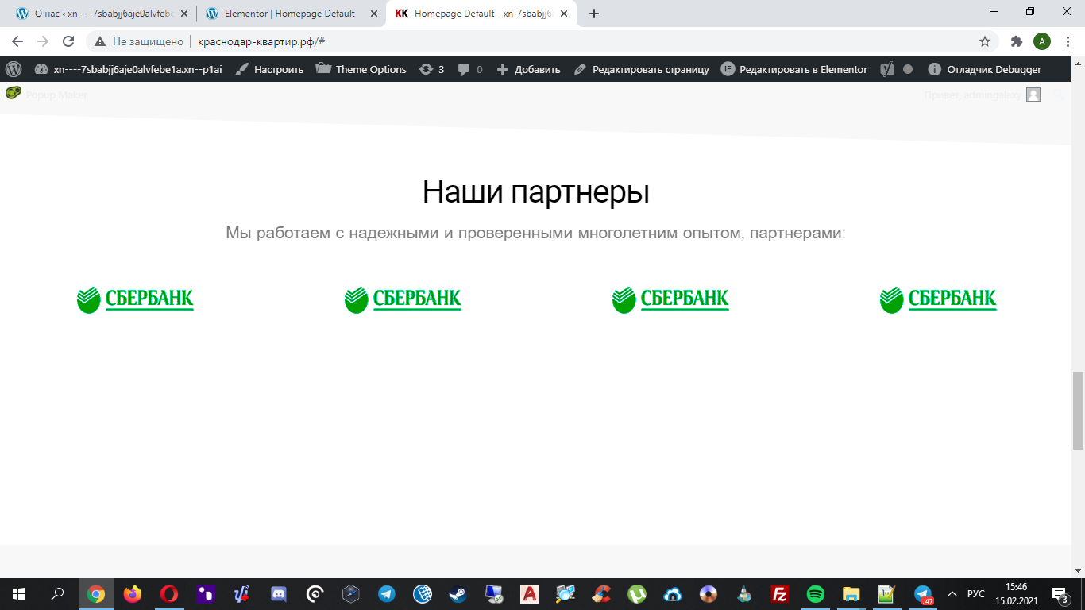Image resolution: width=1085 pixels, height=610 pixels.
Task: Open Настроить customizer link
Action: point(269,69)
